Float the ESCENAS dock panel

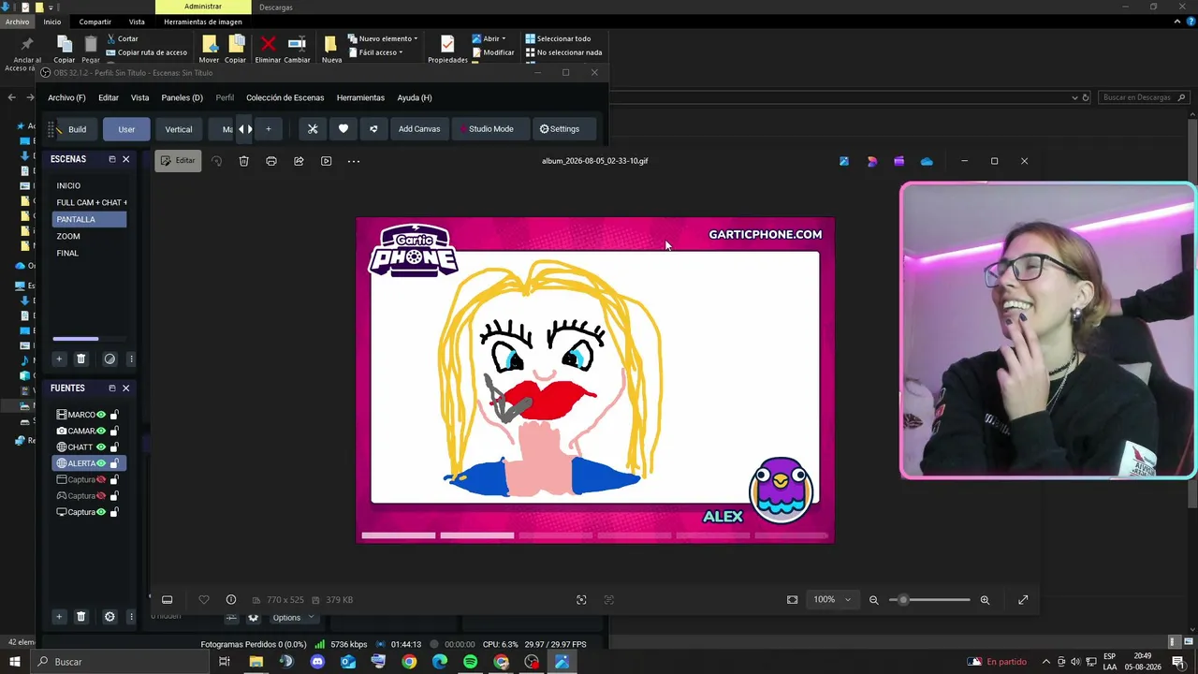111,159
